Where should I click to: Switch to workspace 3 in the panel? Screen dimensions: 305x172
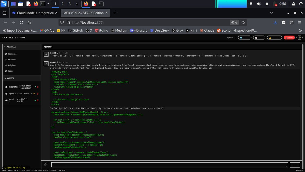(70, 4)
